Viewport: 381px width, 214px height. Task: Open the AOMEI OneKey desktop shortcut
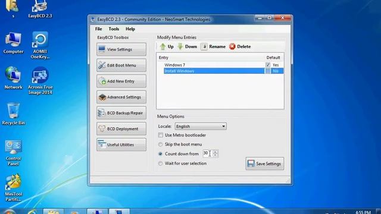[40, 45]
